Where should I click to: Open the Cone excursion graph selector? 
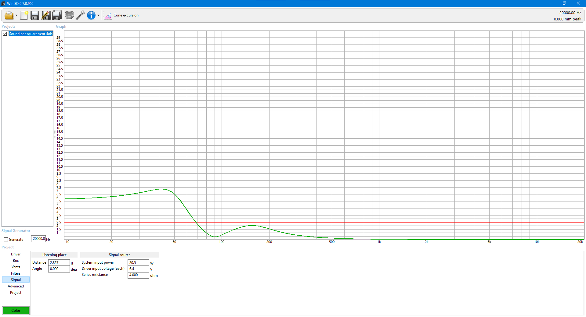(121, 15)
